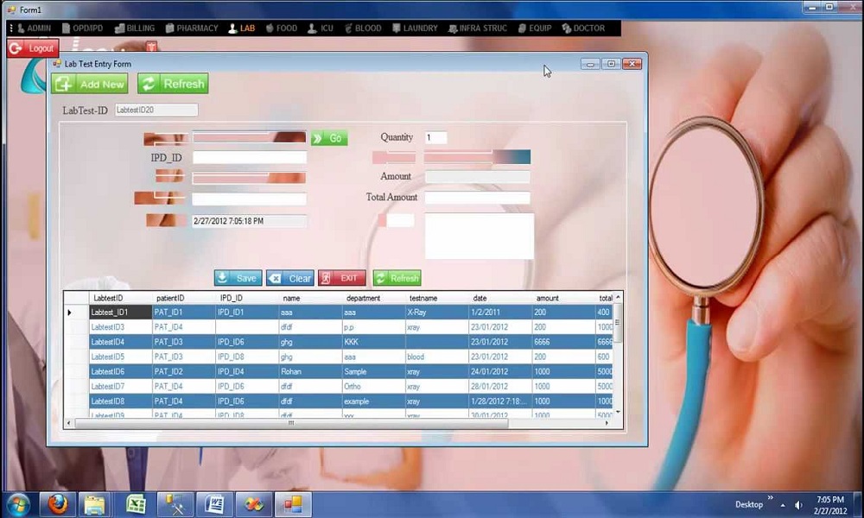Select the Labtest_ID1 row in grid

[x=120, y=313]
